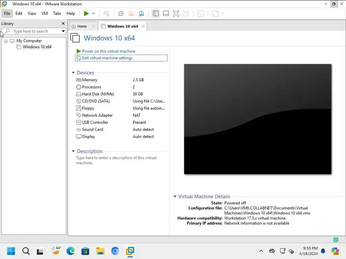Open the VM menu
This screenshot has height=259, width=346.
point(45,13)
